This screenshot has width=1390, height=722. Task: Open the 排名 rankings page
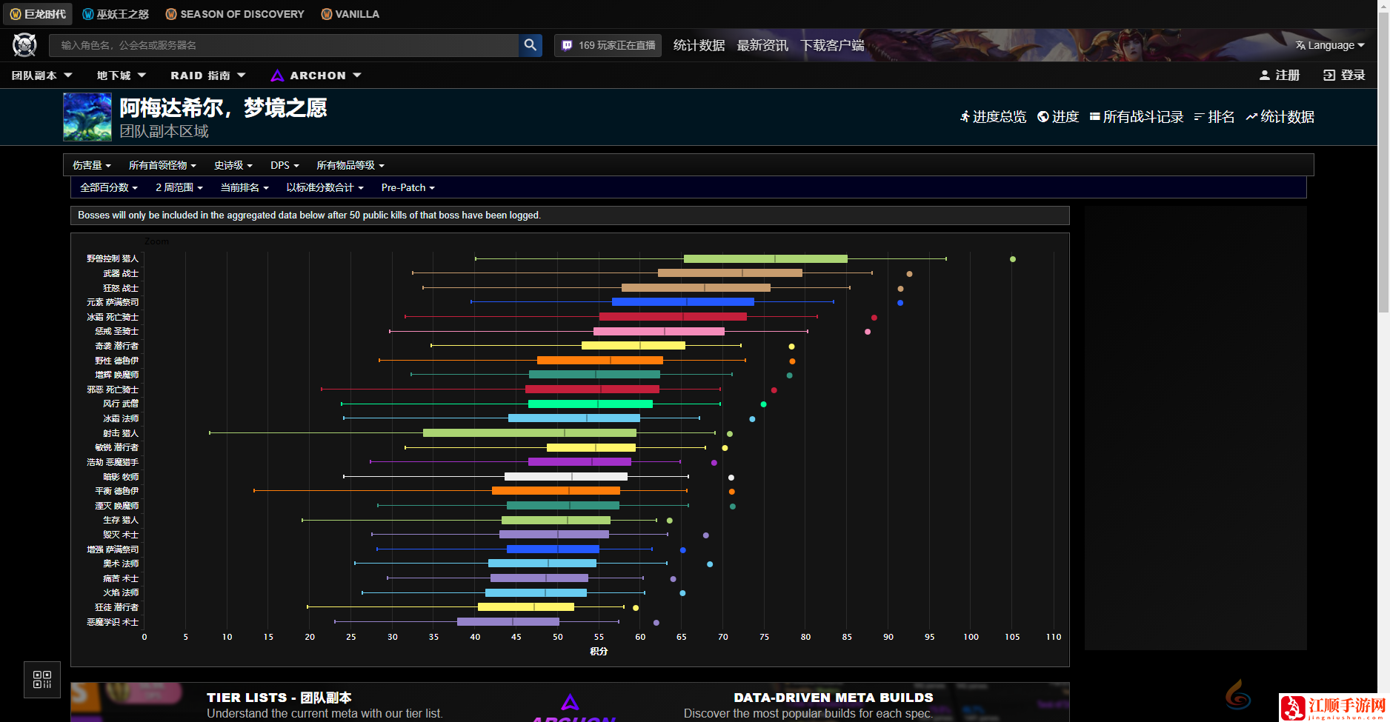(x=1214, y=117)
